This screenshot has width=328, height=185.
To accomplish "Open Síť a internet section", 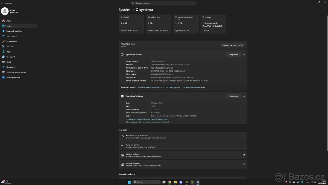I will pos(11,36).
